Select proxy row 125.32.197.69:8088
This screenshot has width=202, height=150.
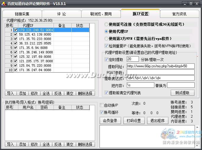click(47, 57)
